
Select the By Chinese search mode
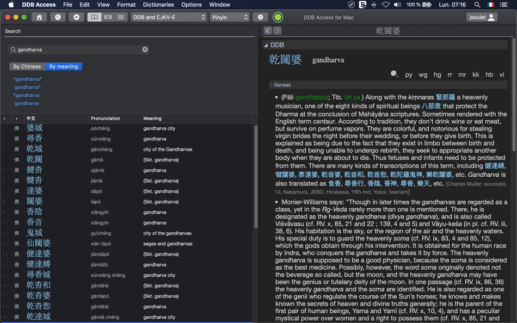27,66
